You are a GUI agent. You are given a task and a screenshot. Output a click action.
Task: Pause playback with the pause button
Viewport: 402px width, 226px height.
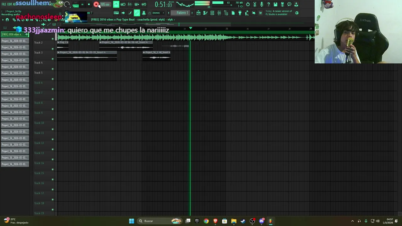[82, 4]
